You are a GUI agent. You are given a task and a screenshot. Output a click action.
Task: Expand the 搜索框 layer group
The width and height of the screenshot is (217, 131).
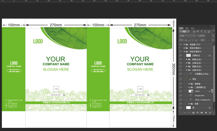coord(189,84)
